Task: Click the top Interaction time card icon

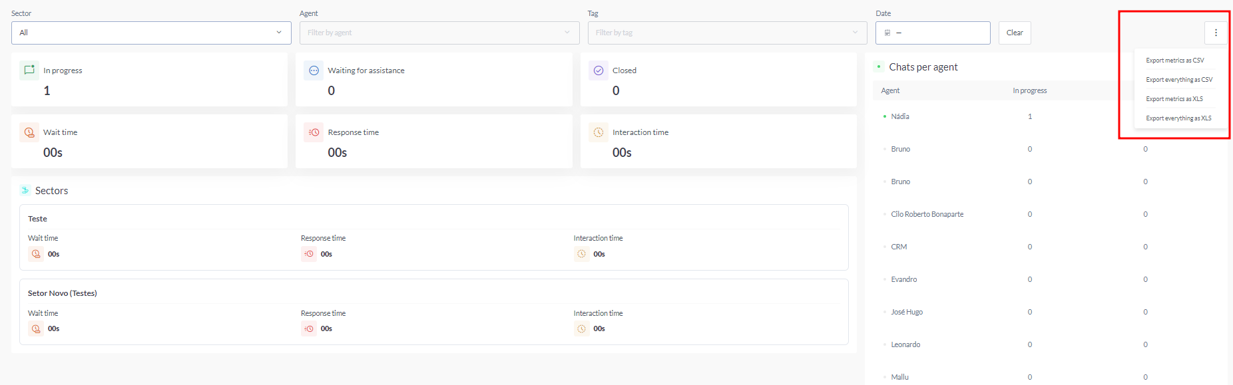Action: pyautogui.click(x=599, y=132)
